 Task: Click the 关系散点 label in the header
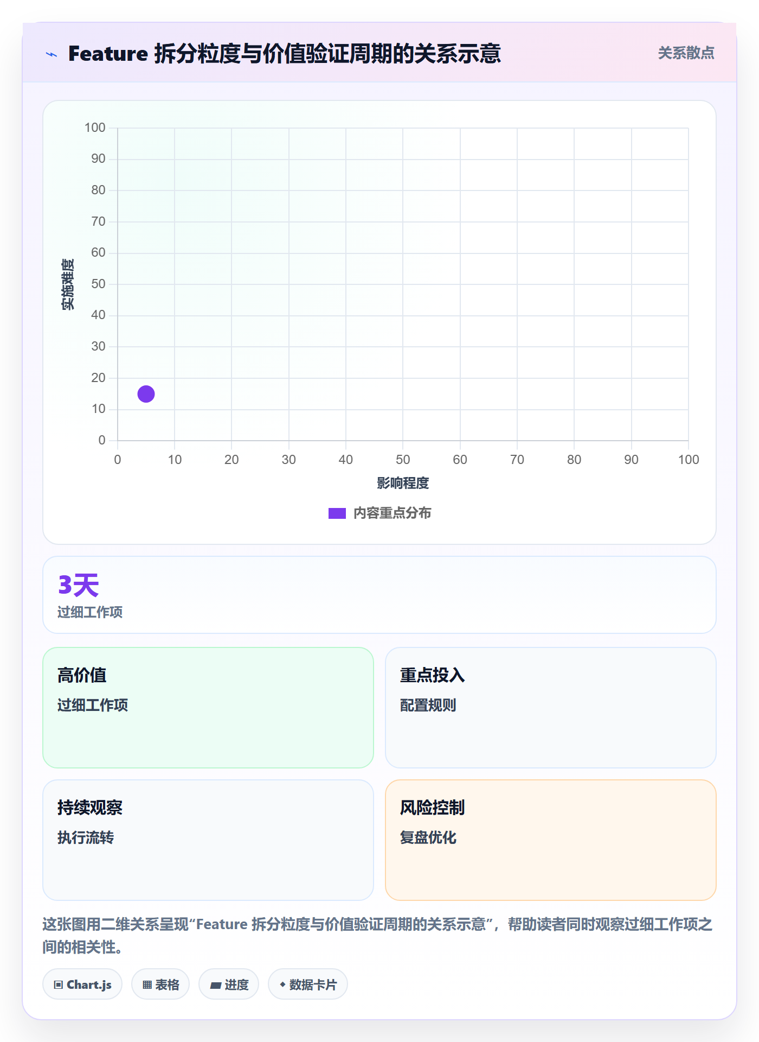[686, 53]
